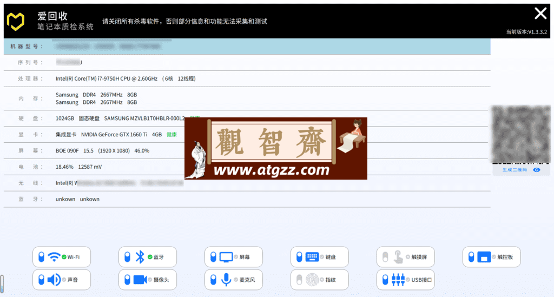
Task: Click the touchpad test icon
Action: (x=484, y=257)
